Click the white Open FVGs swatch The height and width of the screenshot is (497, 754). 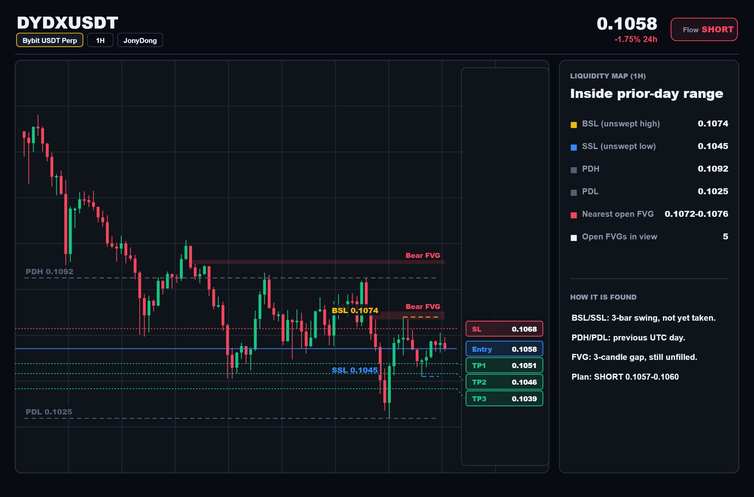574,238
